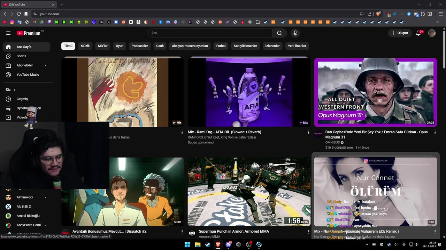Select the Müzik filter chip
This screenshot has height=250, width=446.
[85, 46]
